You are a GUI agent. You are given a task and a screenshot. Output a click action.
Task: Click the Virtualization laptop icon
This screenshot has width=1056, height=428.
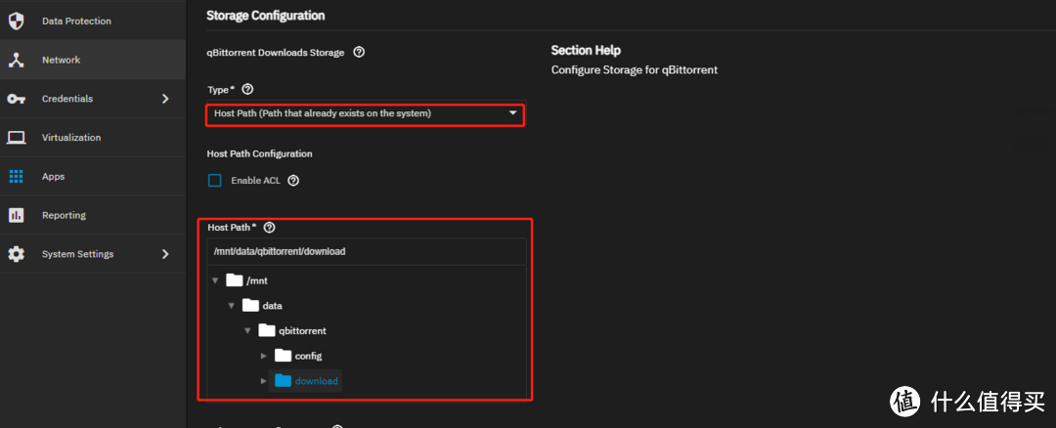pos(16,138)
